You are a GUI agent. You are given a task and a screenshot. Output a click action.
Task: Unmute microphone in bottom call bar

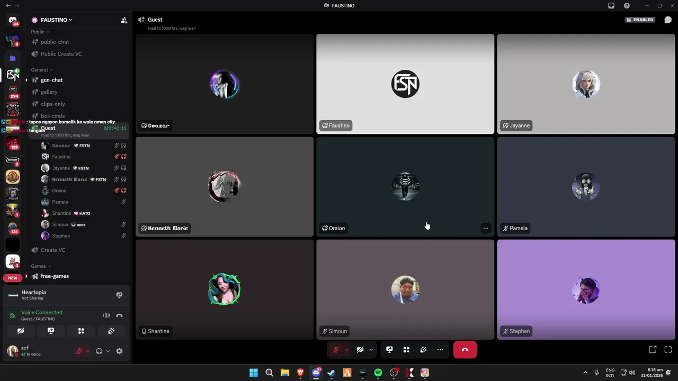(335, 350)
